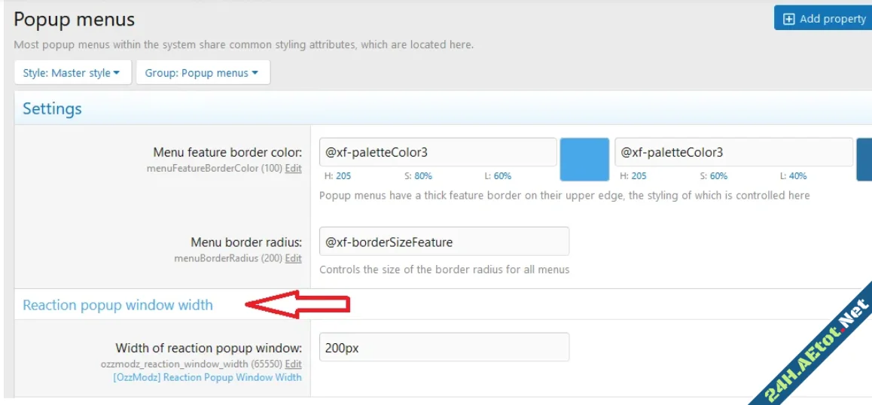
Task: Focus the second @xf-paletteColor3 text field
Action: click(733, 152)
